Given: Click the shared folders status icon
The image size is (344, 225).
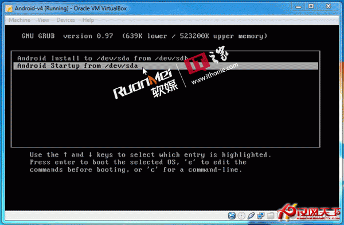Looking at the screenshot, I should pyautogui.click(x=270, y=216).
